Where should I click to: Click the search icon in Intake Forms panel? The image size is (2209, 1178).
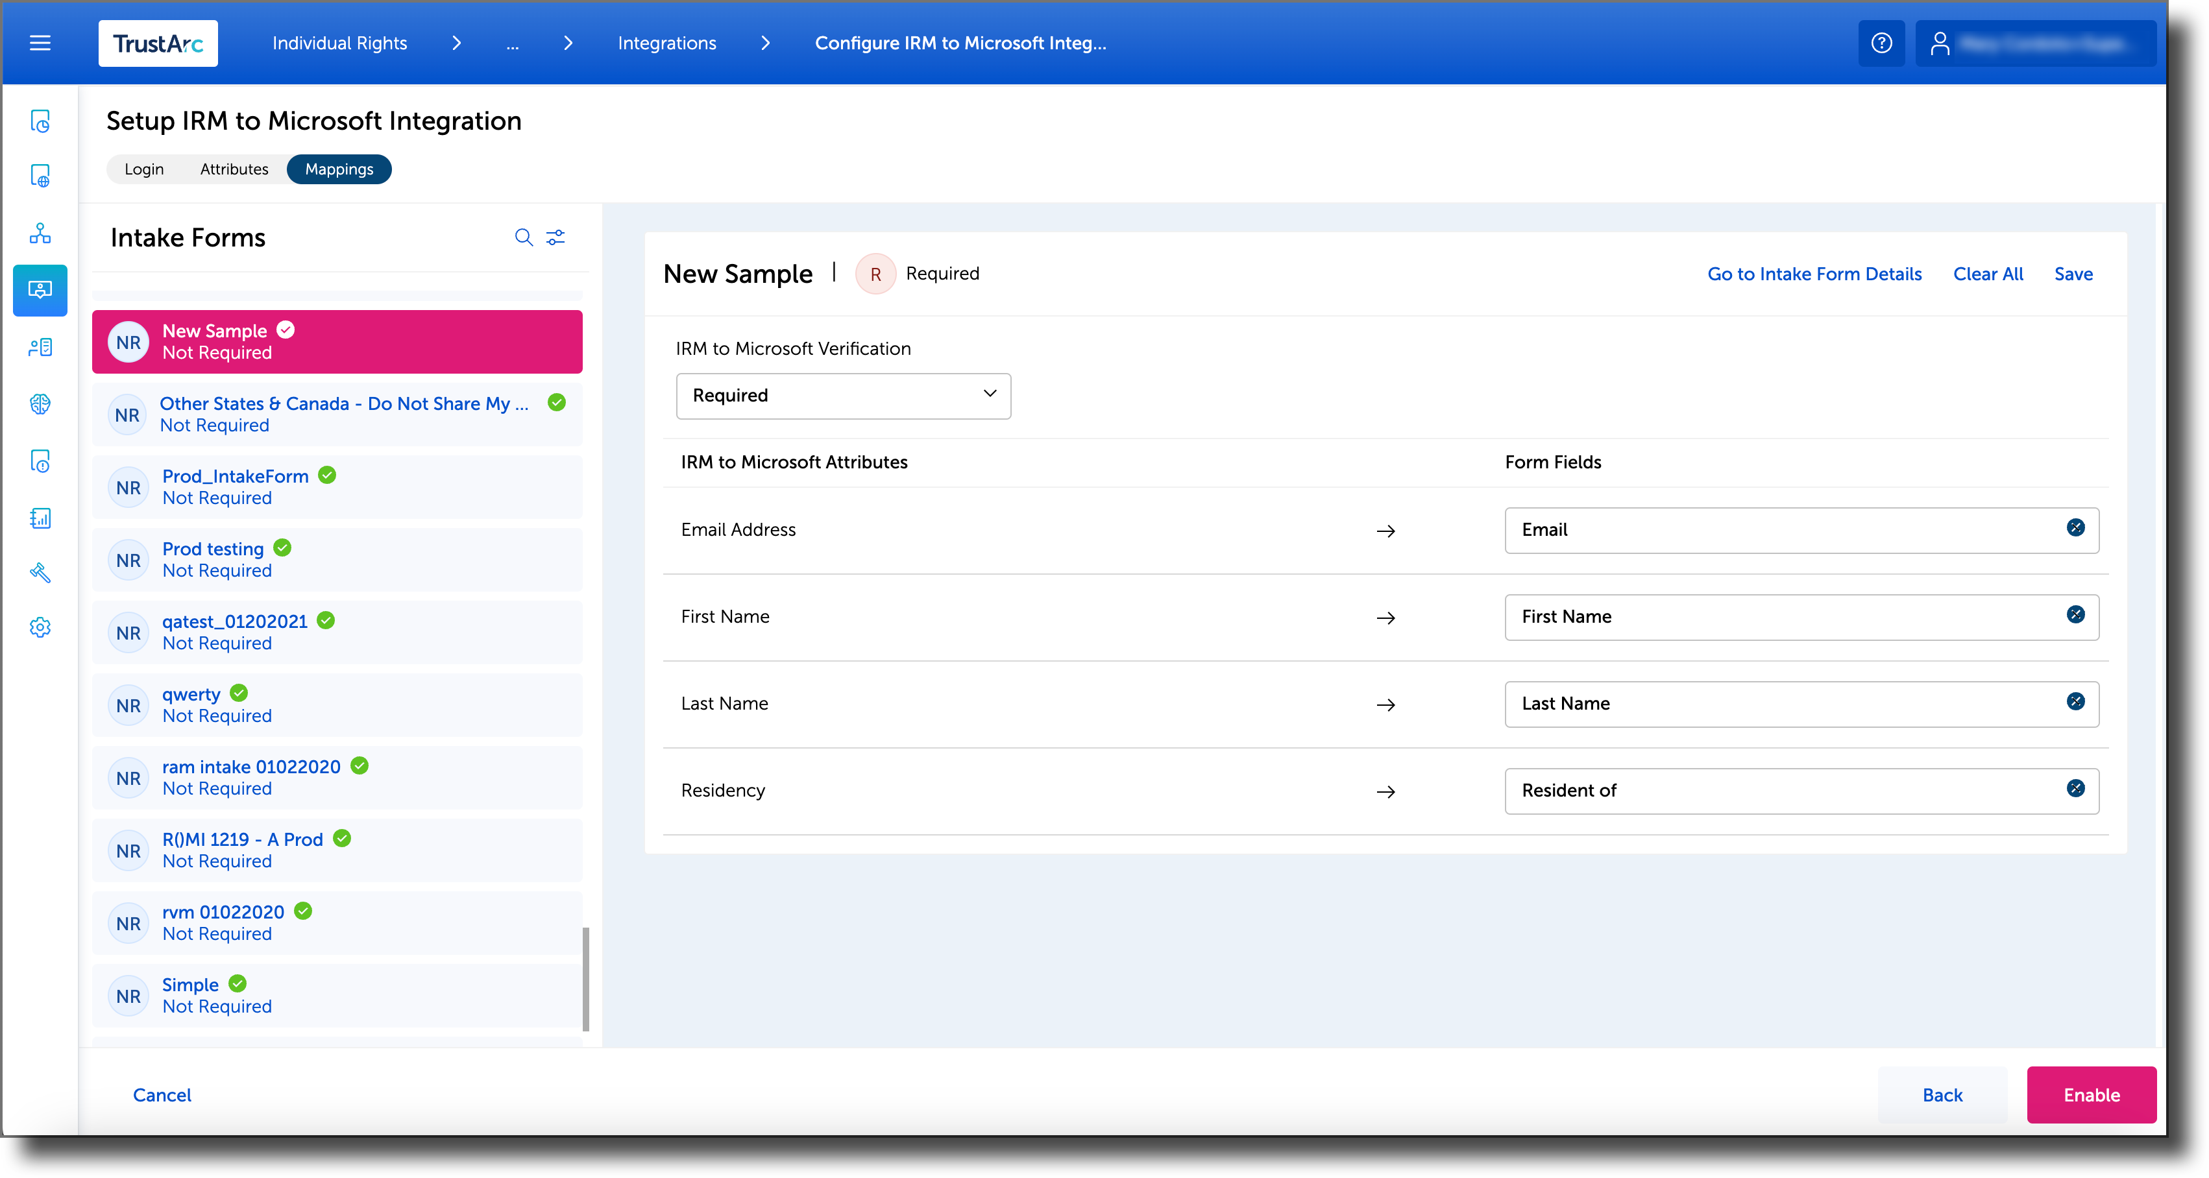point(524,237)
